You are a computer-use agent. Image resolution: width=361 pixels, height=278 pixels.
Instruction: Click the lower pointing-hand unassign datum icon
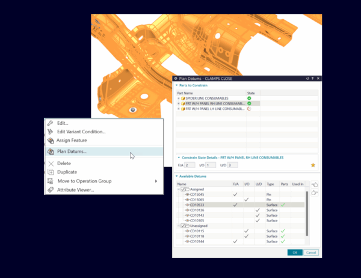(x=315, y=193)
